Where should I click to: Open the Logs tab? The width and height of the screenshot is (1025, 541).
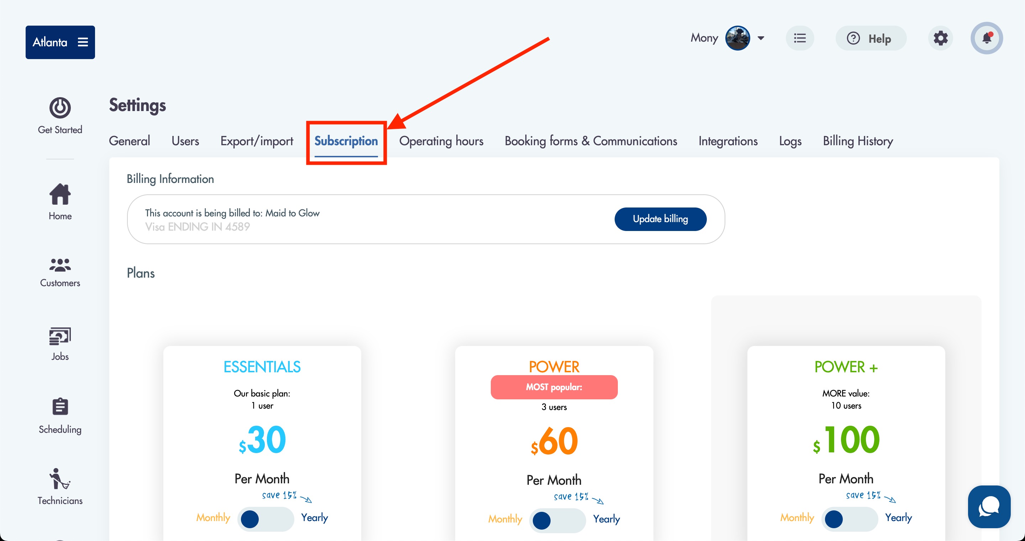coord(790,141)
